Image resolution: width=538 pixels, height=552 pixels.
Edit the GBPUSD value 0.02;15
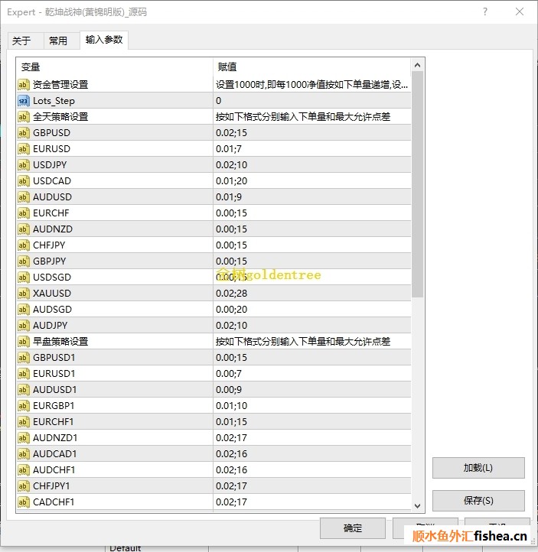coord(311,133)
